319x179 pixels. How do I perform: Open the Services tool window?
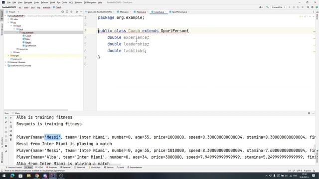coord(109,168)
